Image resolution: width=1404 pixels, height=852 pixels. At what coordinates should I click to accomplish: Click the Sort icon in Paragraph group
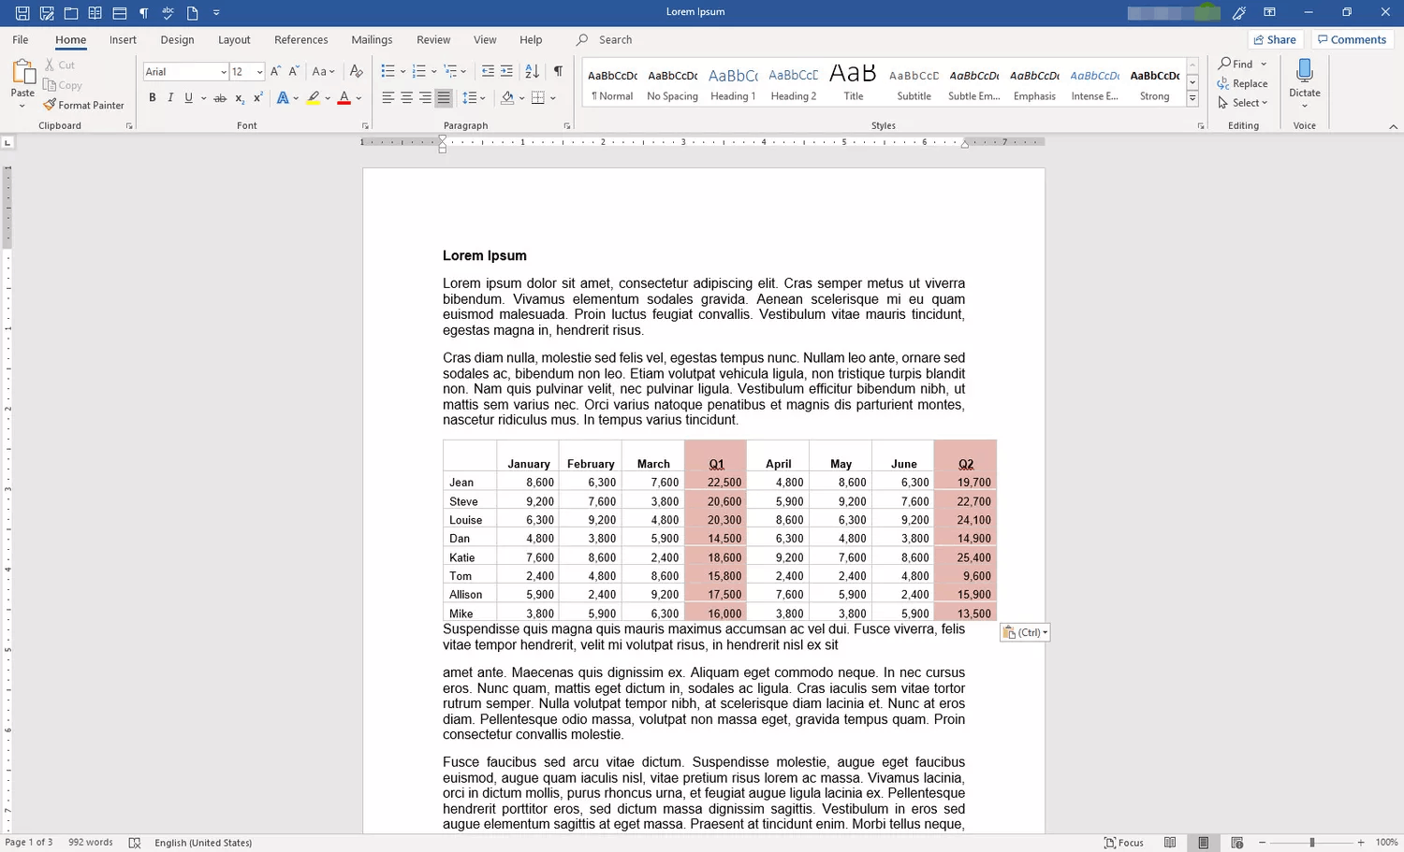[532, 70]
